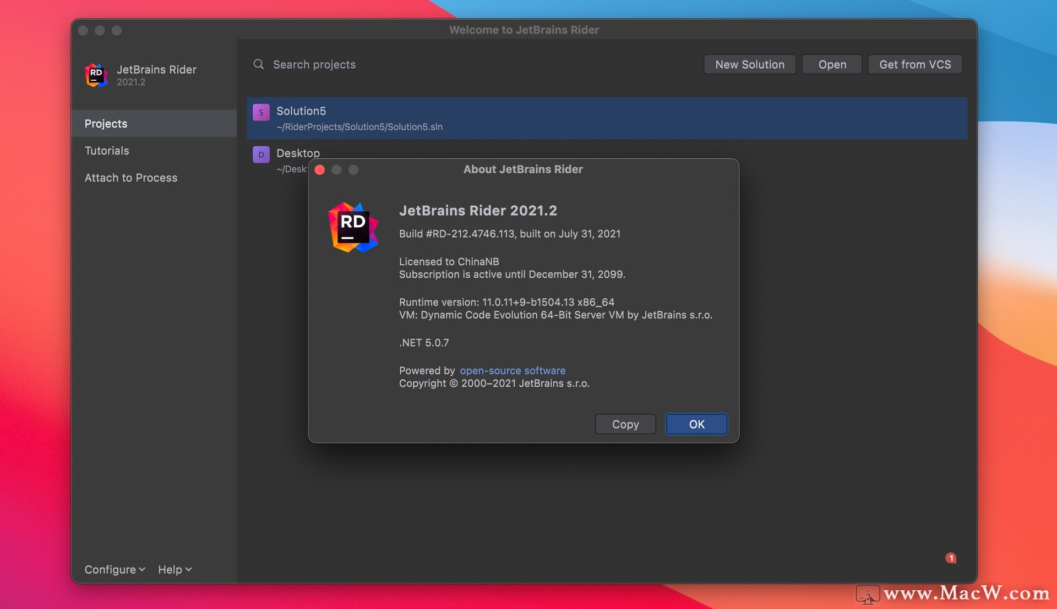Open Attach to Process tab
The image size is (1057, 609).
(x=154, y=178)
